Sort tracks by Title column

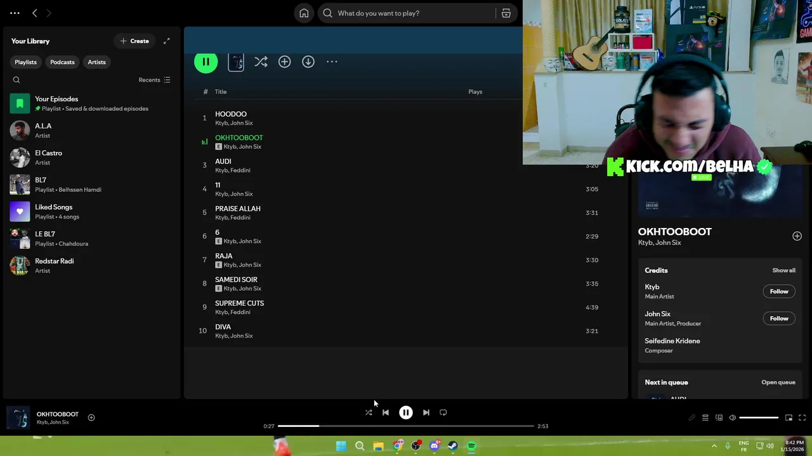click(x=220, y=92)
